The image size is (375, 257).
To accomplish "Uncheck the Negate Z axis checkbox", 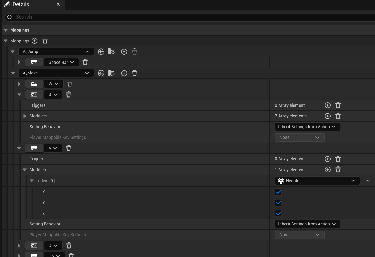I will coord(278,214).
